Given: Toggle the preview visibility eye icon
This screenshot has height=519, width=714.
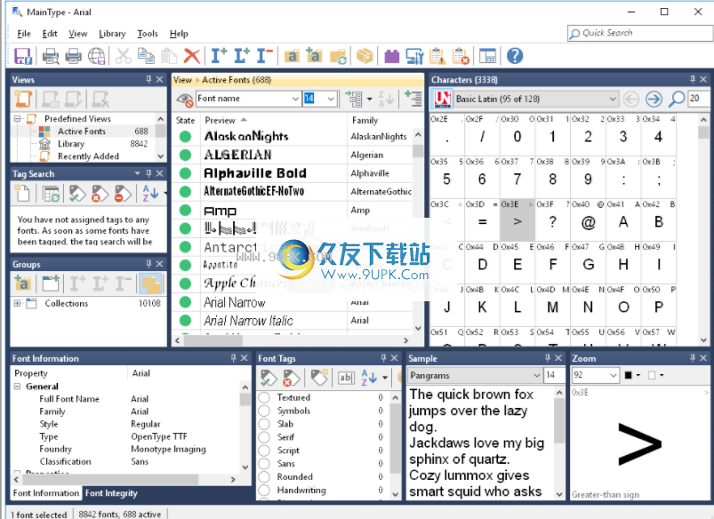Looking at the screenshot, I should pyautogui.click(x=184, y=99).
